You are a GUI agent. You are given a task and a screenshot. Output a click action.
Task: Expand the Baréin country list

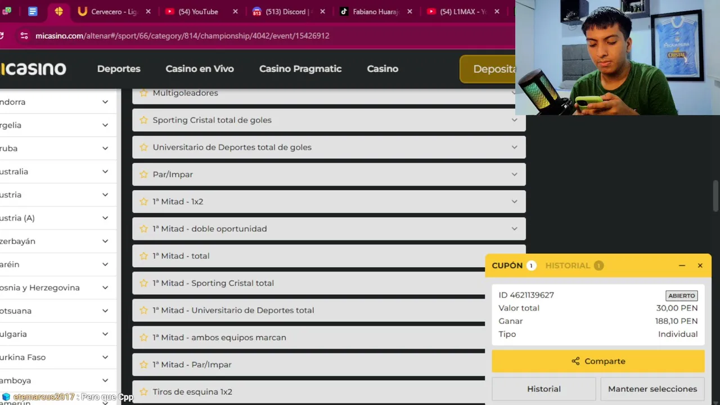pos(105,264)
